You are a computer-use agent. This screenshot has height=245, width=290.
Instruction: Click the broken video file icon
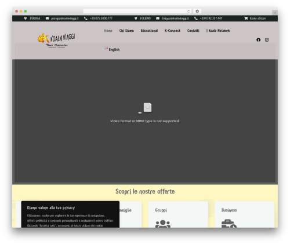tap(147, 108)
